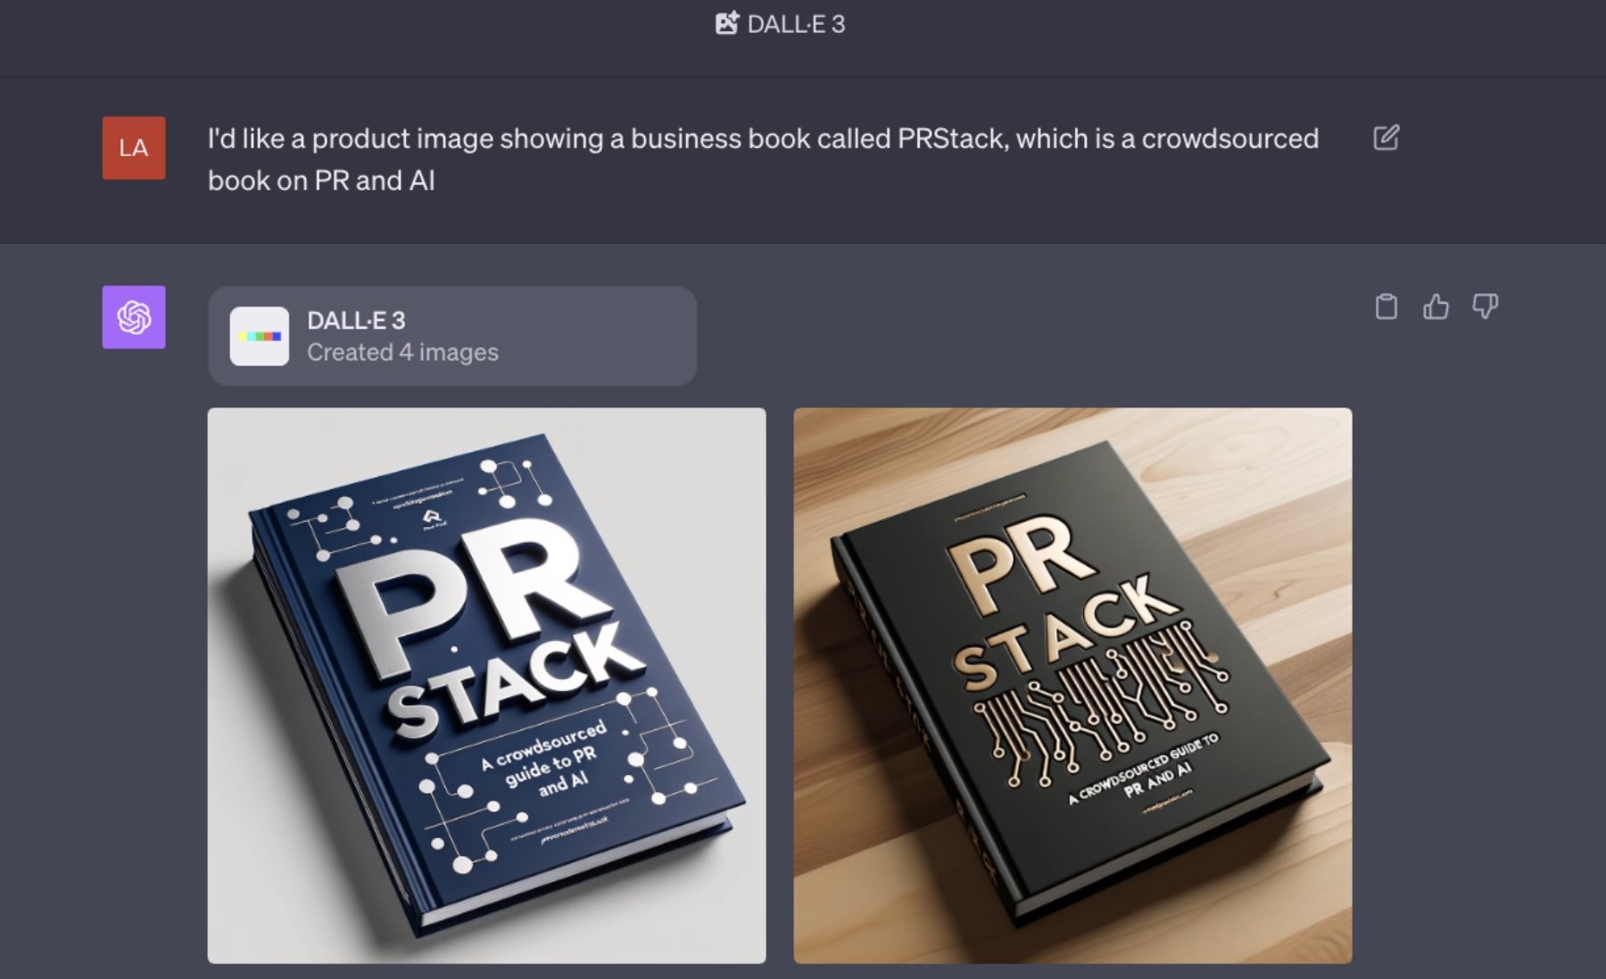Screen dimensions: 1606x979
Task: Click the DALL·E 3 title in the plugin card
Action: click(356, 320)
